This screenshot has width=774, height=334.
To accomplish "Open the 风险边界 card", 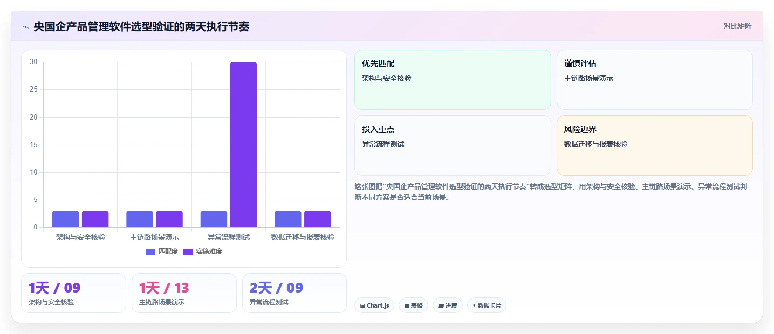I will [x=655, y=145].
